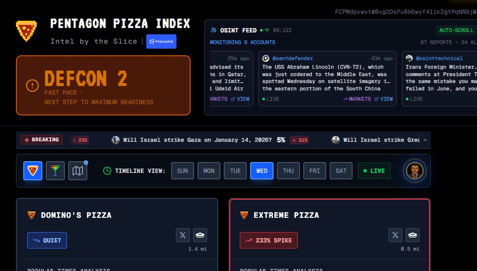Expand the DEFCON 2 status panel
477x271 pixels.
pyautogui.click(x=103, y=86)
